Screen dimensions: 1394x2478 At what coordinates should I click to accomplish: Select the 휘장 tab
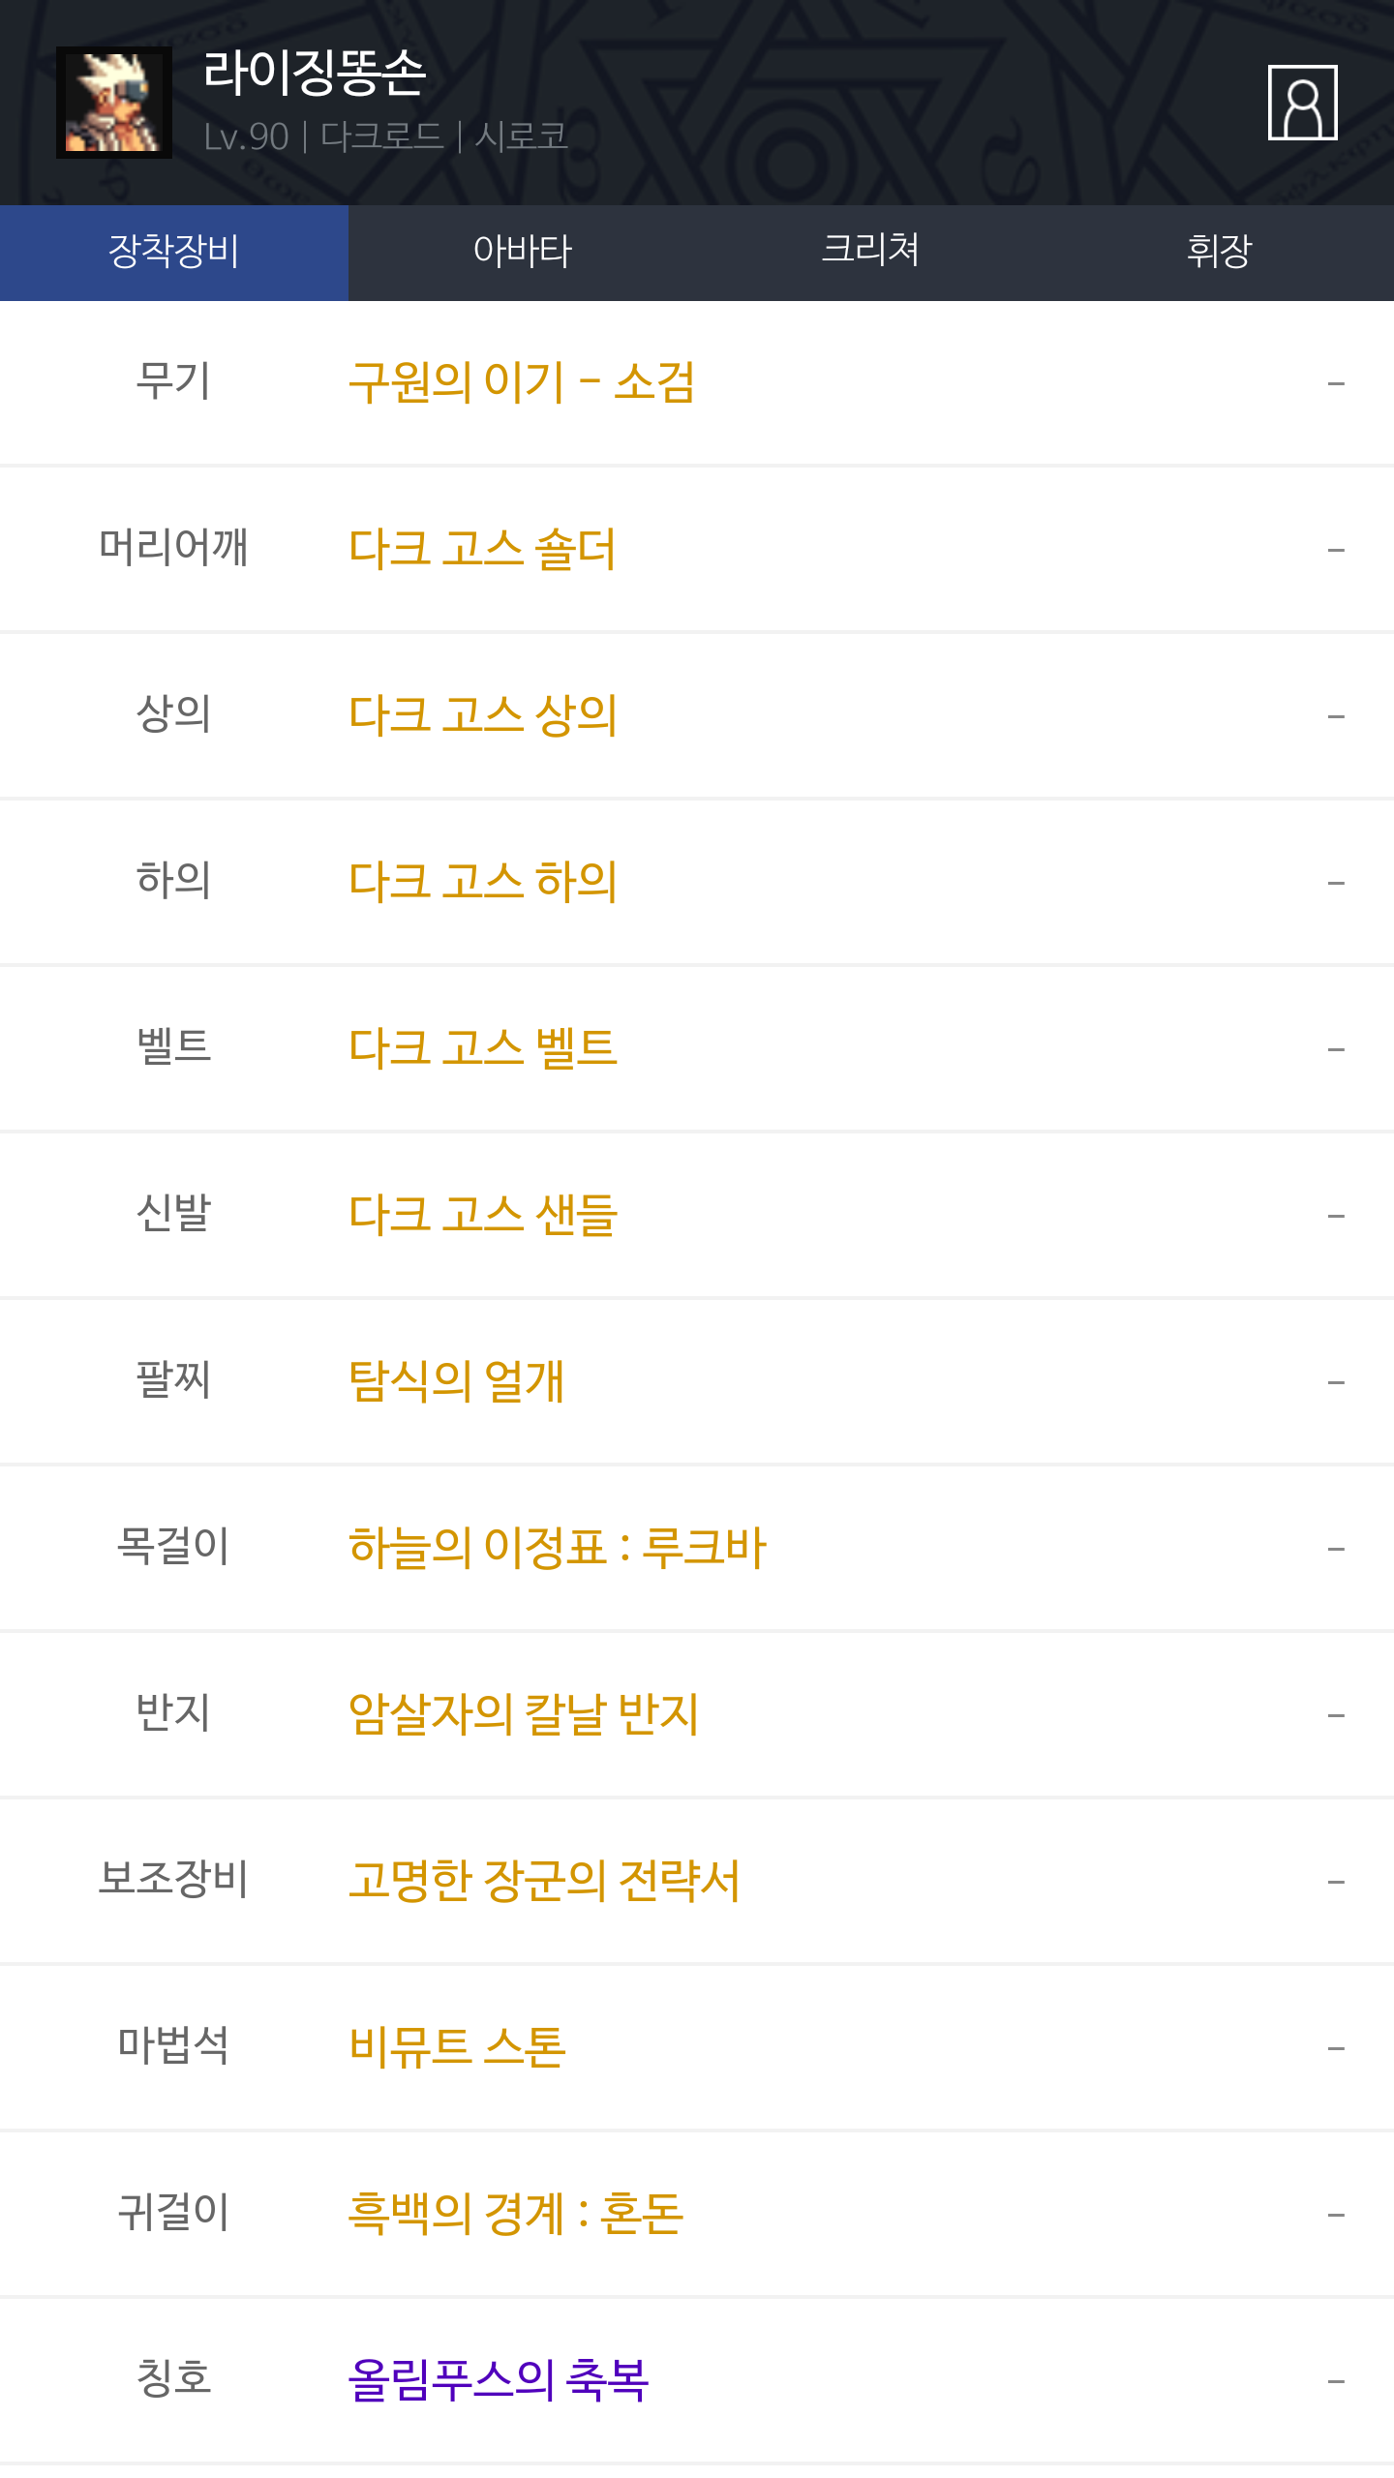1219,252
